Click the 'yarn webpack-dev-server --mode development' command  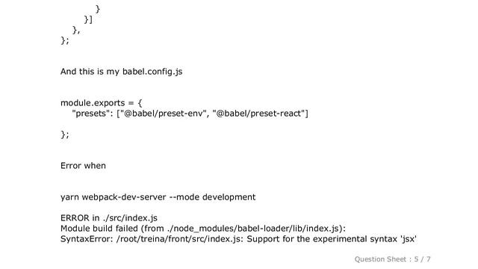[x=158, y=197]
